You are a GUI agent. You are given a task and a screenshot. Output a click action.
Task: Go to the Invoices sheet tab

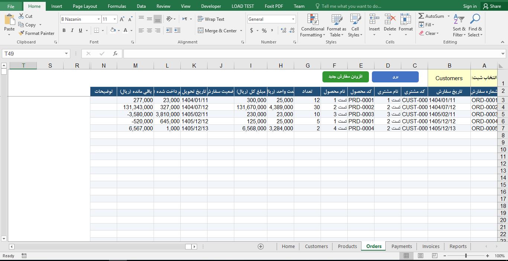(431, 246)
